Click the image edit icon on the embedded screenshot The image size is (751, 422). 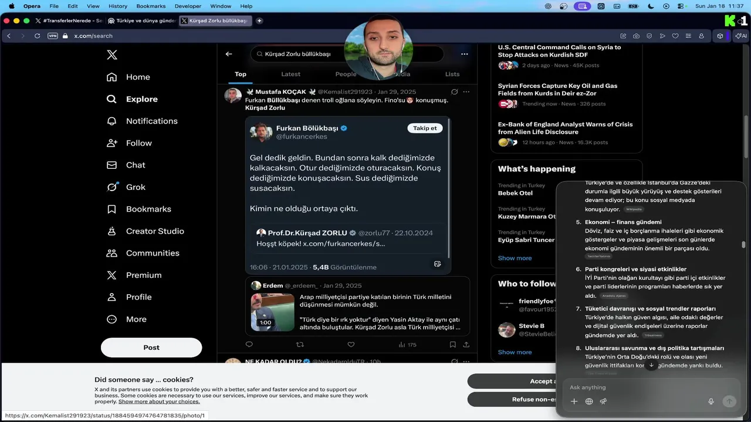pos(437,264)
